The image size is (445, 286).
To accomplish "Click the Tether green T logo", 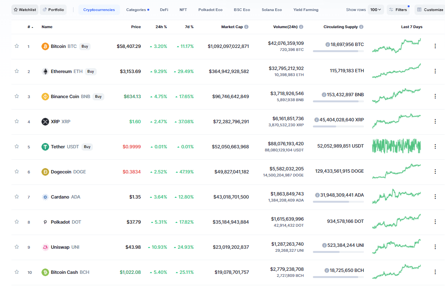I will pos(45,147).
